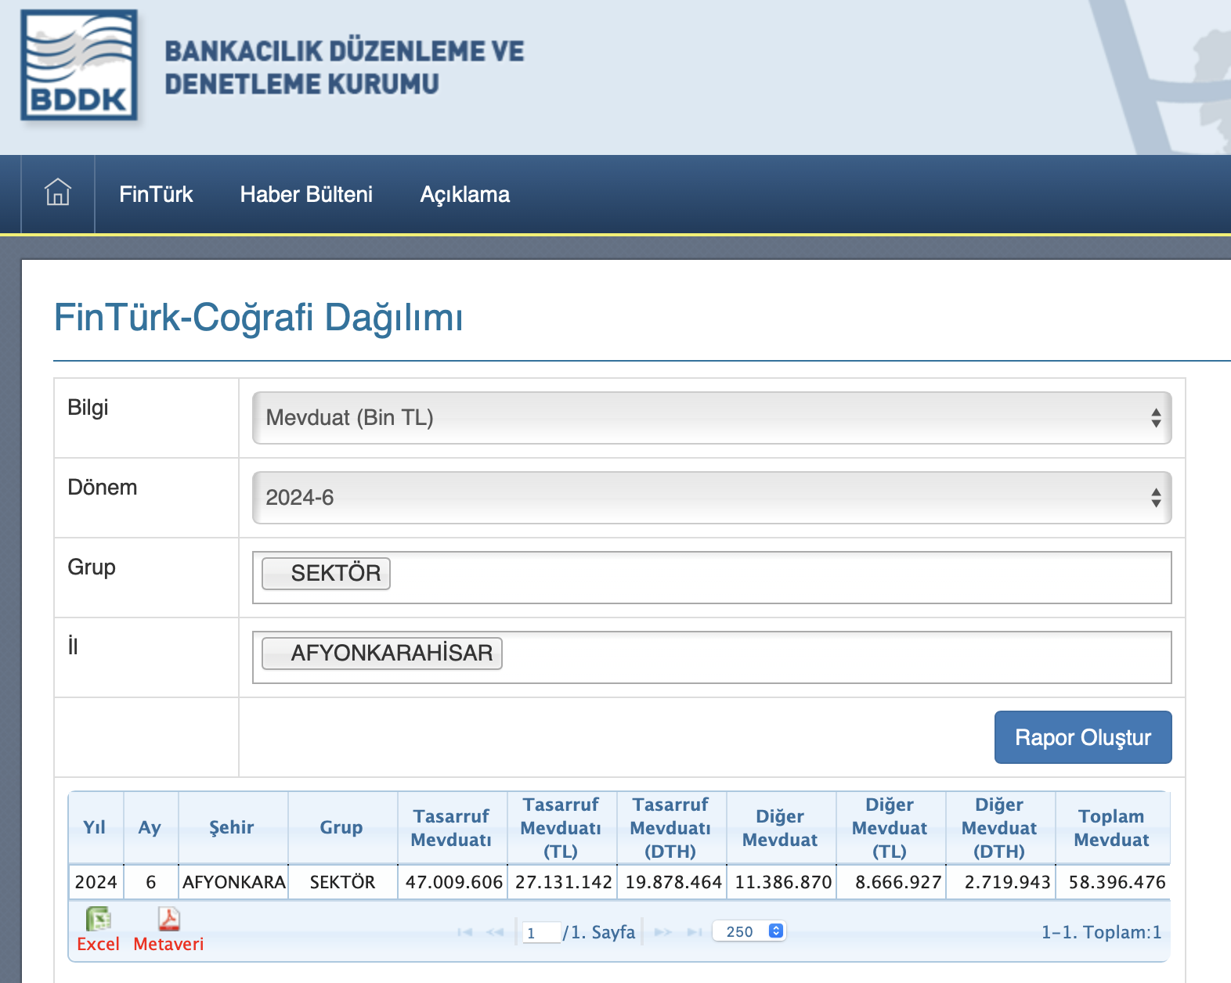The image size is (1231, 983).
Task: Select cell 47.009.606
Action: pyautogui.click(x=453, y=882)
